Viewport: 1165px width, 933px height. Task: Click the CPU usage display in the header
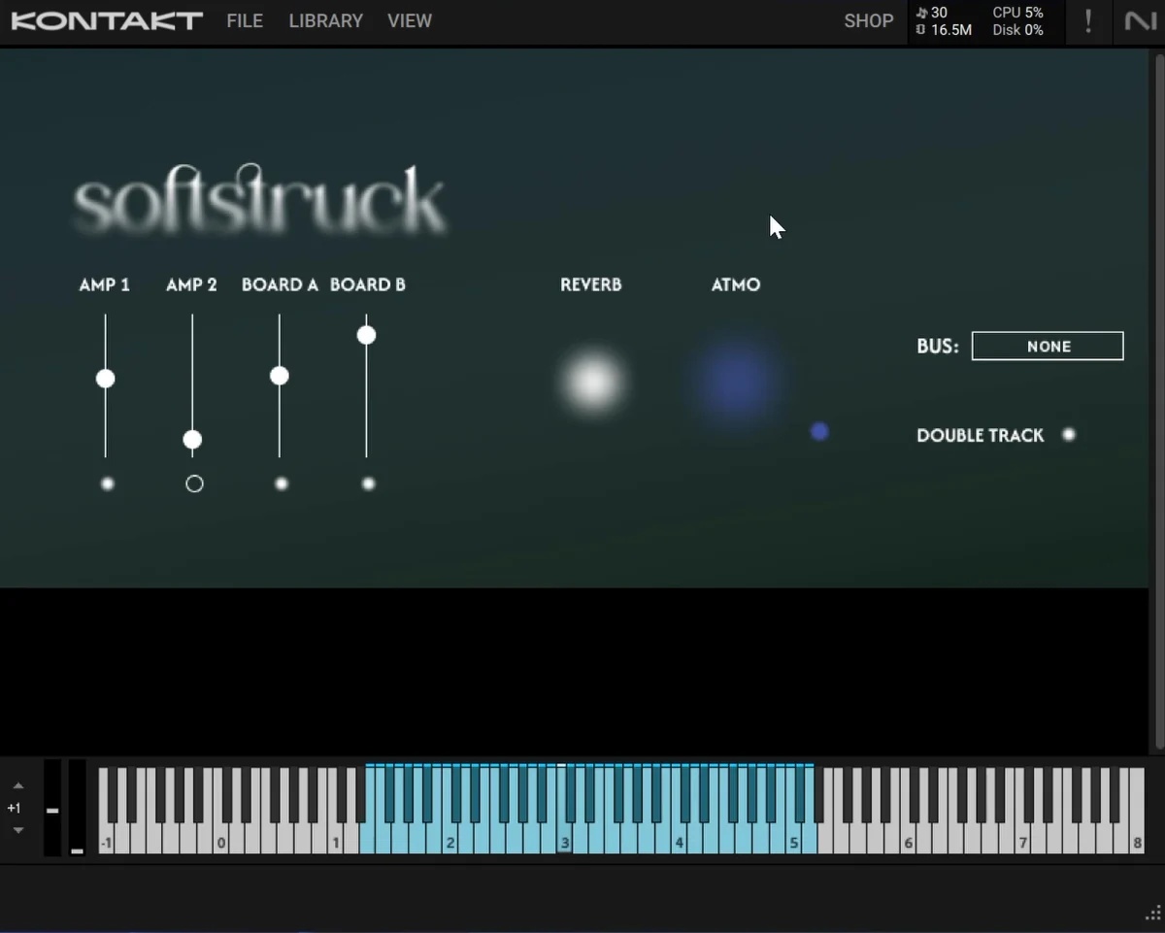tap(1018, 13)
